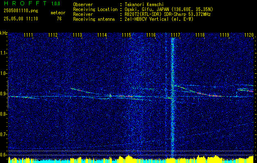This screenshot has height=163, width=257.
Task: Click the 1120 time marker
Action: pyautogui.click(x=249, y=35)
